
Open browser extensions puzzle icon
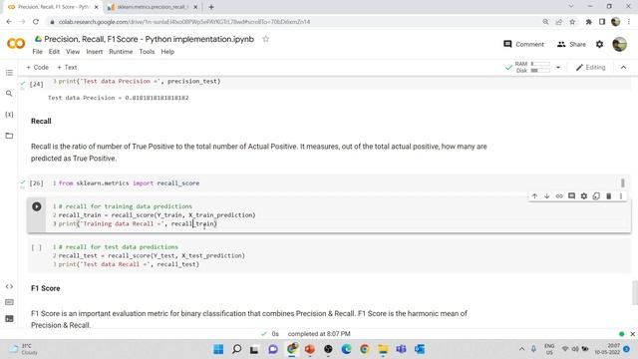[588, 22]
